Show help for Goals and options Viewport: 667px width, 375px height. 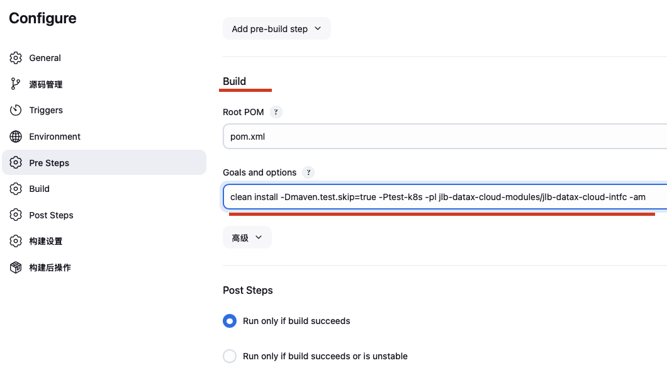(308, 172)
